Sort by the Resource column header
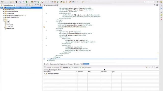 point(83,72)
